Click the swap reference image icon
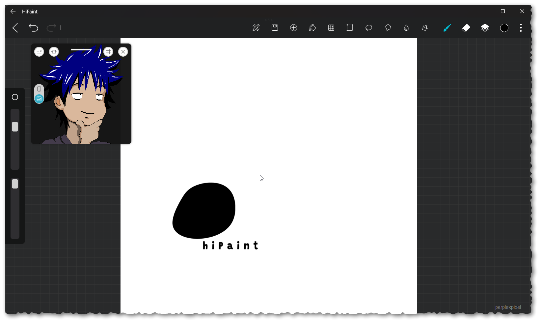Viewport: 539px width, 321px height. tap(54, 52)
